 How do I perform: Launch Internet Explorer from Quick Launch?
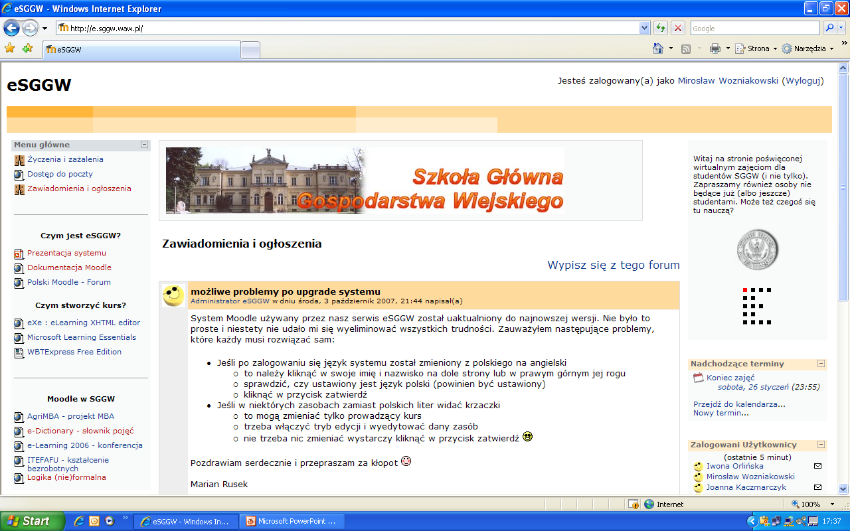79,521
